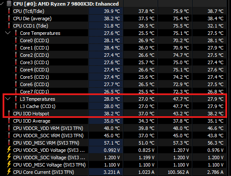231x176 pixels.
Task: Click the 43.2 °C IOD Hotspot maximum value
Action: [181, 114]
